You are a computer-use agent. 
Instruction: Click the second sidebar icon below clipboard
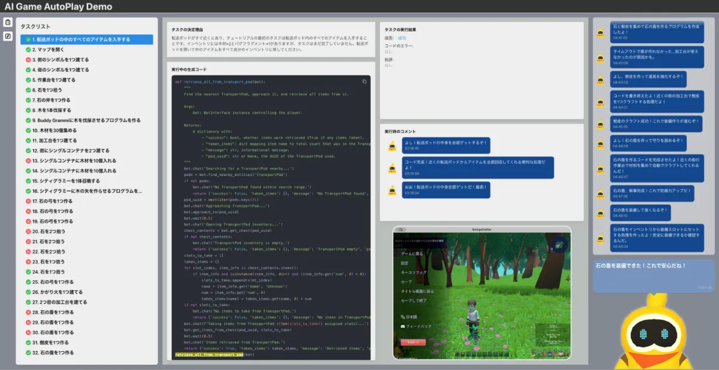tap(8, 36)
